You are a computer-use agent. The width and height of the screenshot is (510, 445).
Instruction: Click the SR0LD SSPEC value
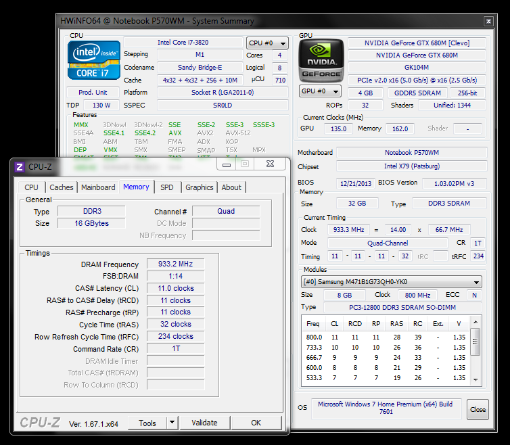click(223, 105)
